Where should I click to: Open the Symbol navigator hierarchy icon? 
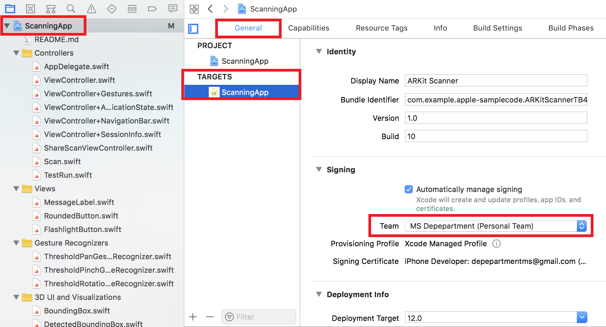51,9
